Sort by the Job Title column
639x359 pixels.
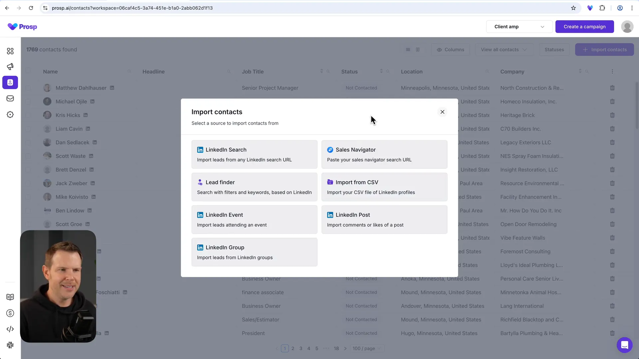(x=321, y=71)
